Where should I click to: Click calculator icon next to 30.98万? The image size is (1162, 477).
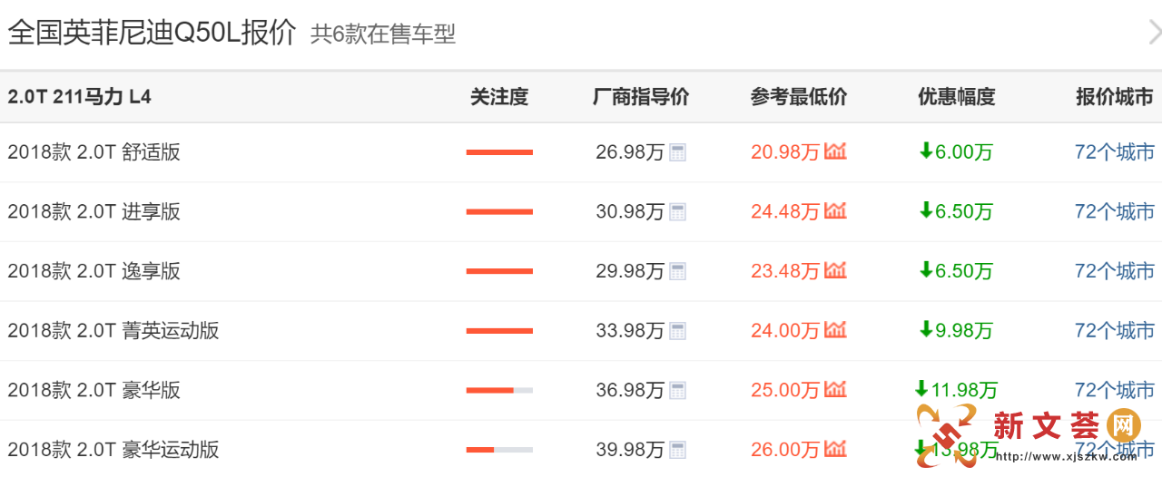pyautogui.click(x=677, y=212)
